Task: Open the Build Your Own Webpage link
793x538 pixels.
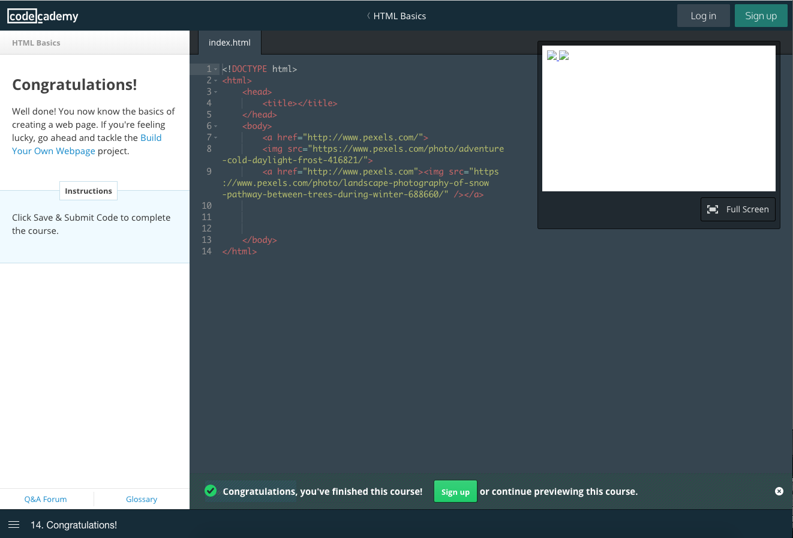Action: (54, 151)
